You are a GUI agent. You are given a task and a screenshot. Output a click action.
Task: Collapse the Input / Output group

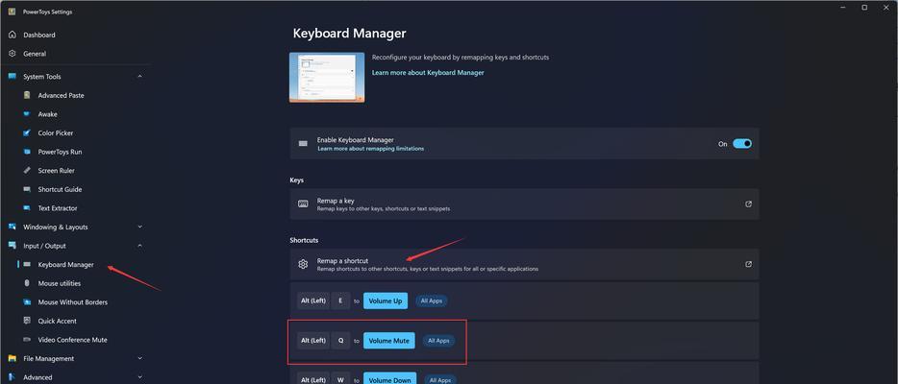pos(139,246)
